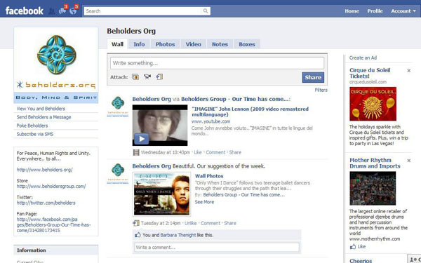Open www.youtube.com link under video title
Viewport: 421px width, 263px height.
tap(210, 121)
